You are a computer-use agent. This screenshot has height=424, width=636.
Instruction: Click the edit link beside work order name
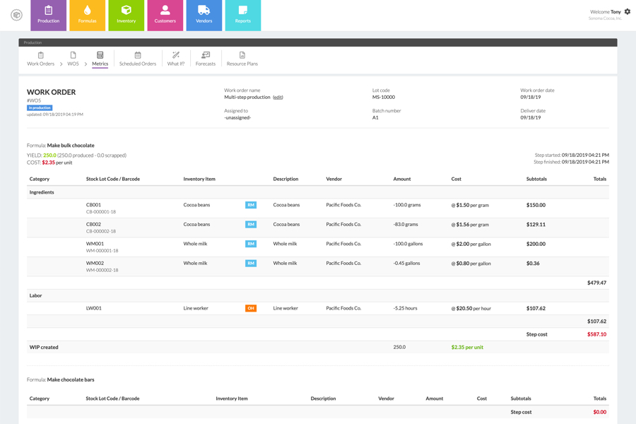coord(278,98)
